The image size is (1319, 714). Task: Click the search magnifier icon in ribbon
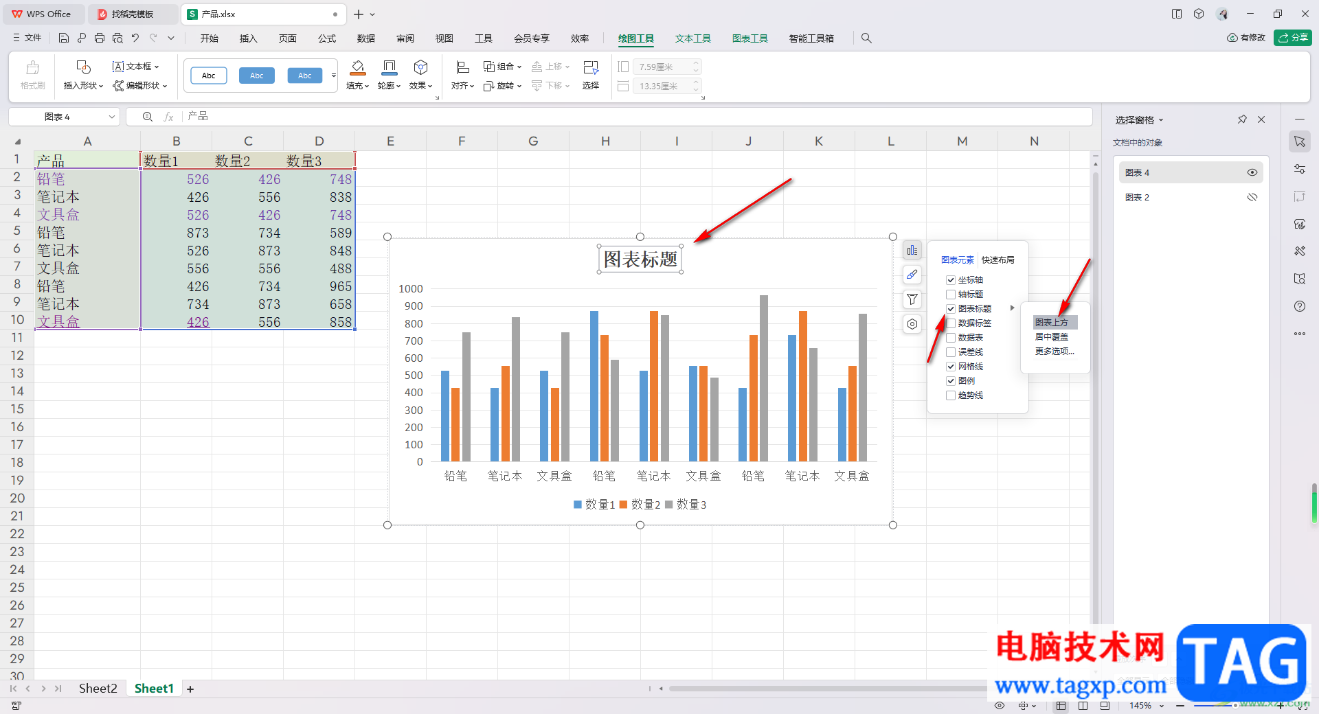(x=866, y=38)
